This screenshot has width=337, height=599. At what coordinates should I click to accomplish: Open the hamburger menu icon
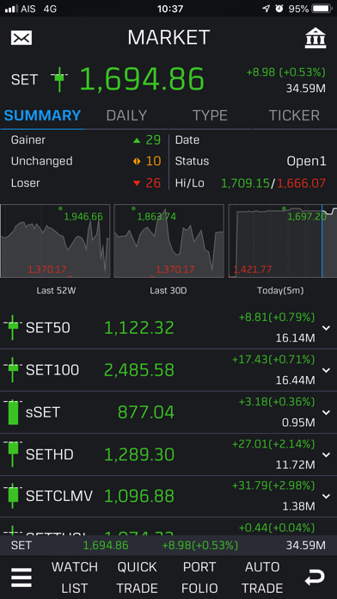[x=21, y=577]
